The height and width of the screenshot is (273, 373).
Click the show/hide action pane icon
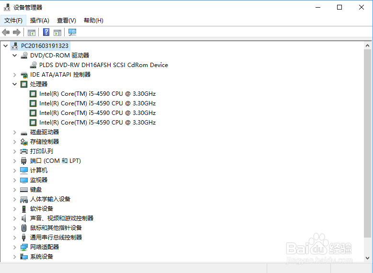tap(57, 33)
